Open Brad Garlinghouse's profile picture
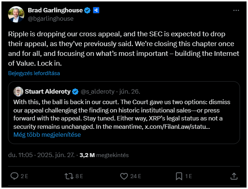The image size is (248, 189). [16, 15]
